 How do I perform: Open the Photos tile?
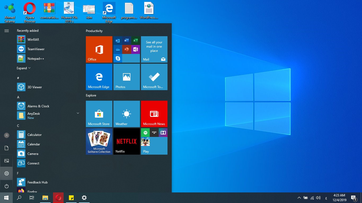[127, 77]
